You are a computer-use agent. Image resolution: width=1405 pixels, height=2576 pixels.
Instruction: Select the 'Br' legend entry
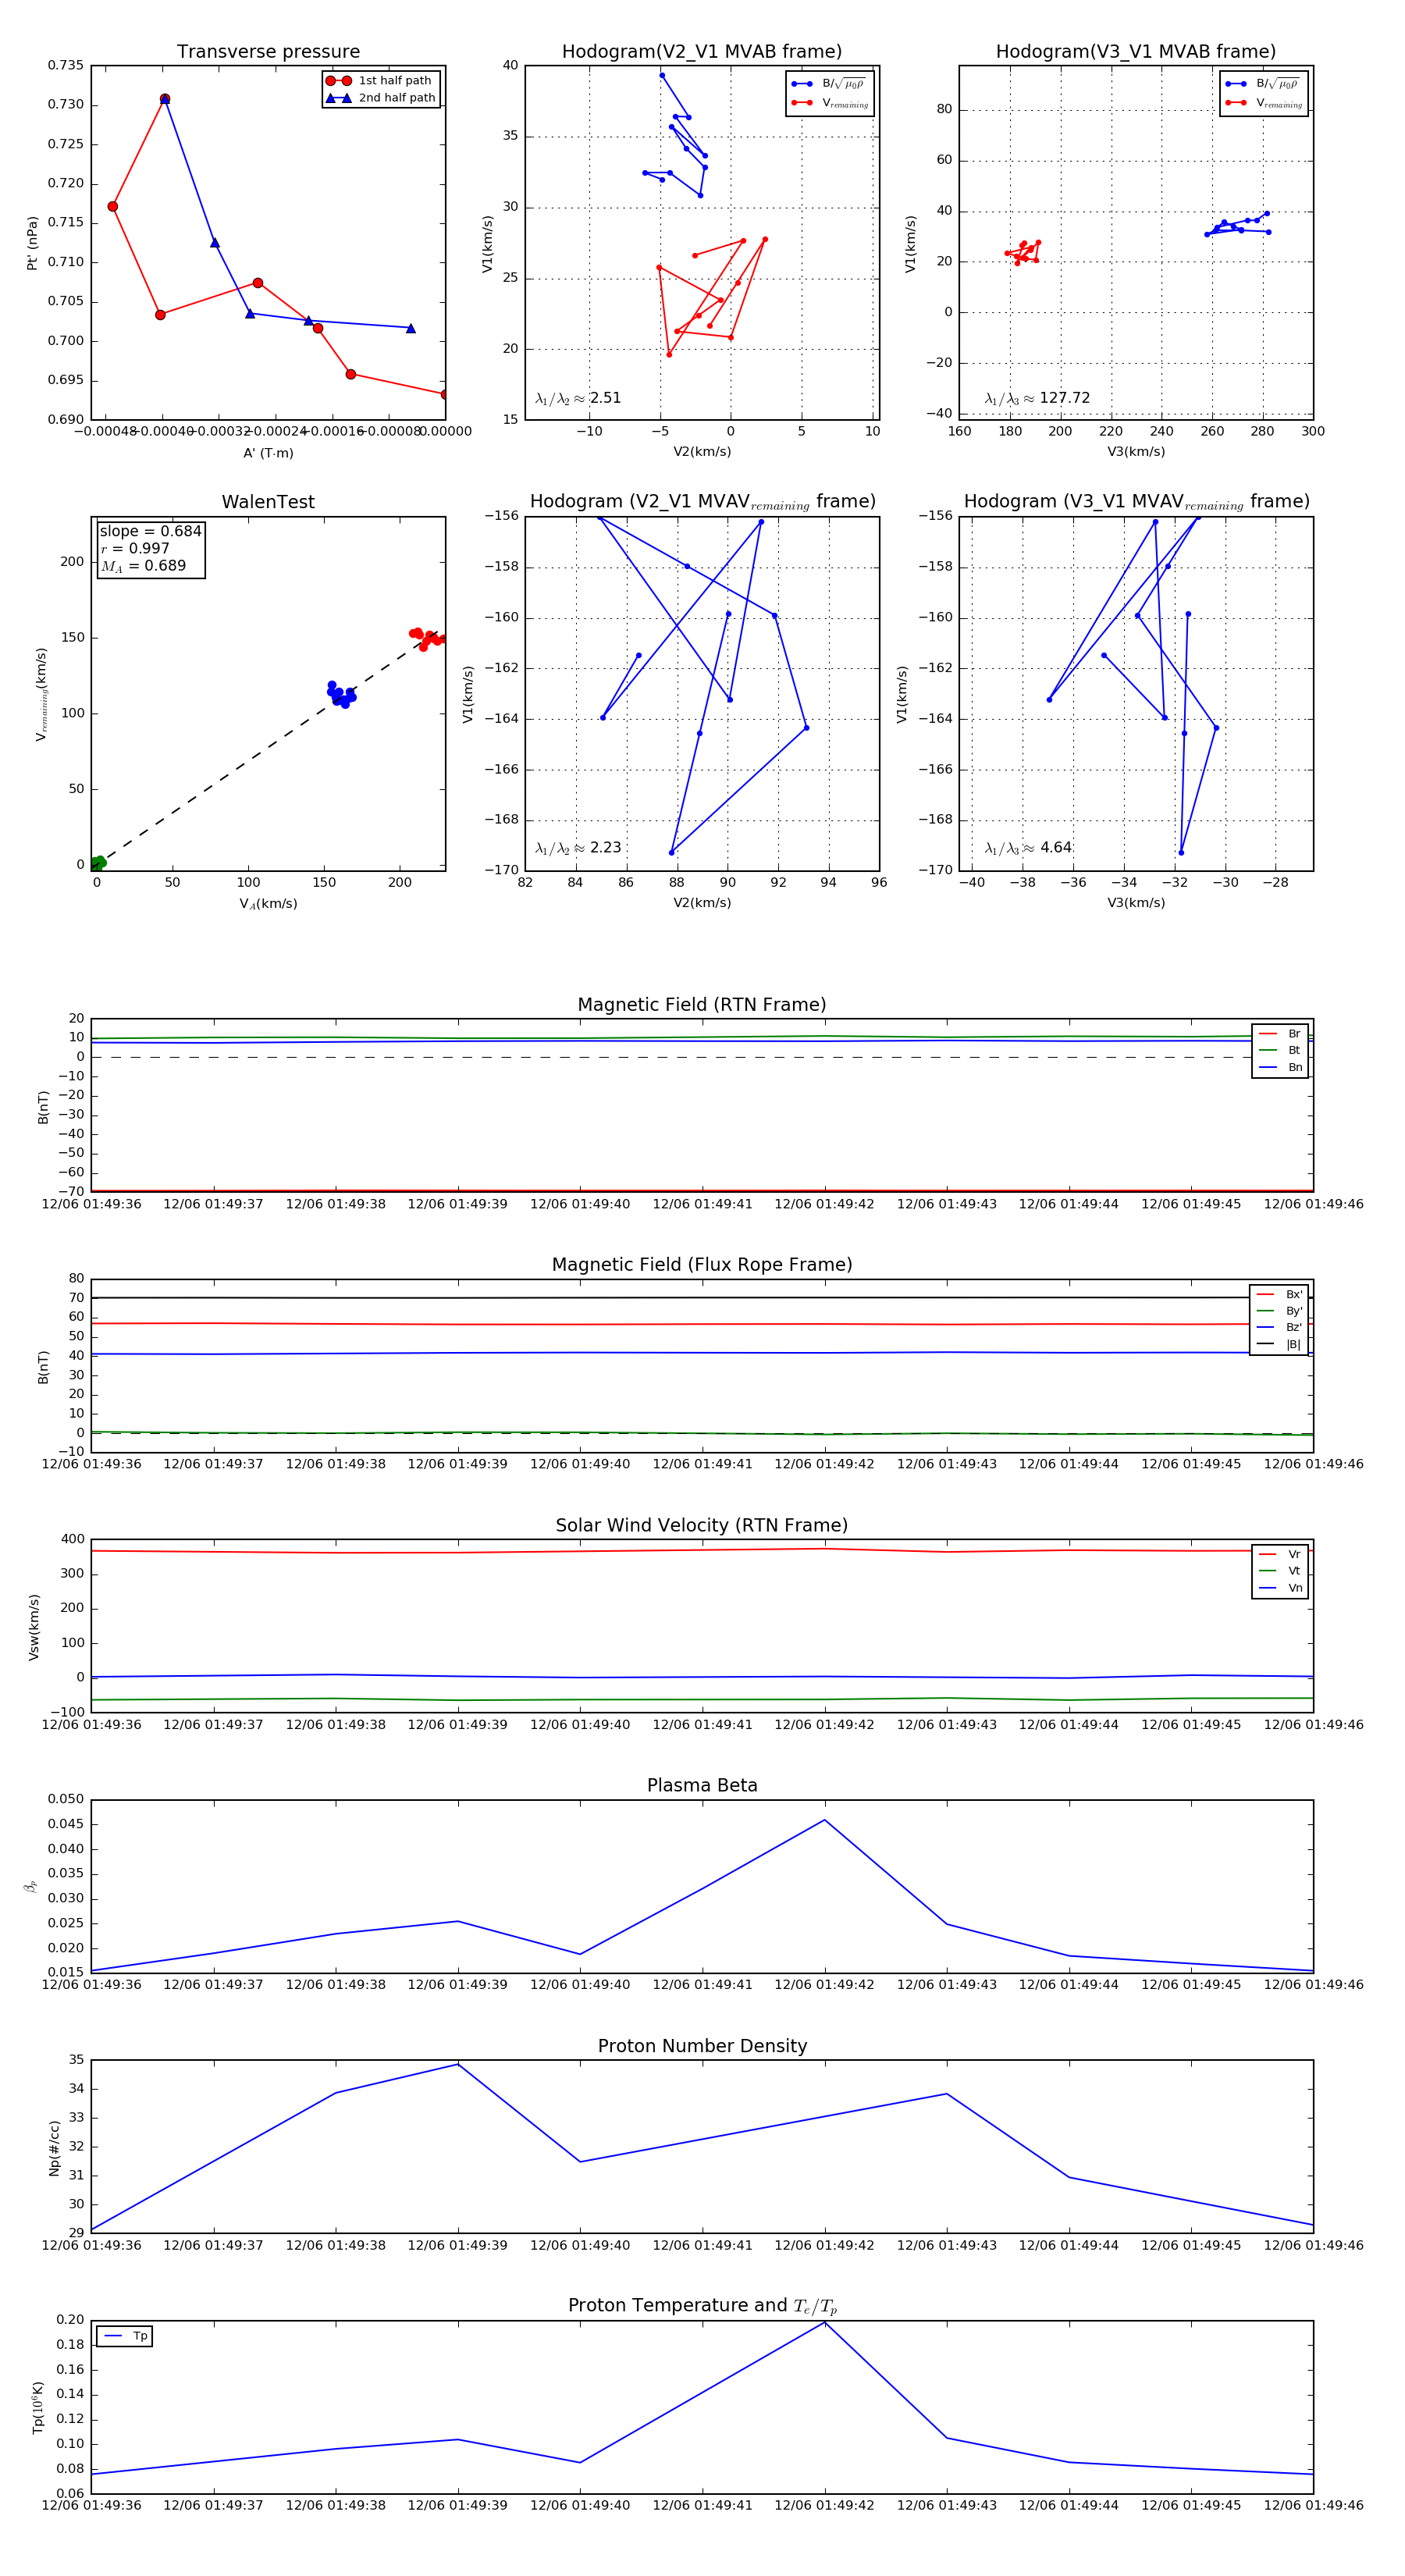pos(1280,1034)
